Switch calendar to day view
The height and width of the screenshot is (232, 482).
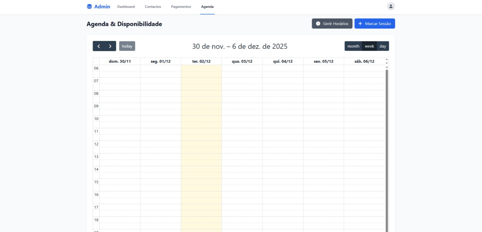(383, 46)
